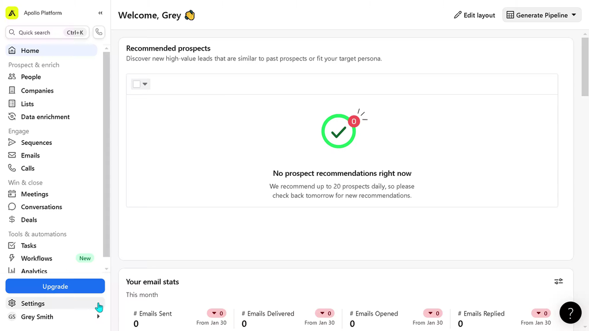Open the dropdown arrow beside the checkbox
Viewport: 589px width, 331px height.
click(x=145, y=84)
